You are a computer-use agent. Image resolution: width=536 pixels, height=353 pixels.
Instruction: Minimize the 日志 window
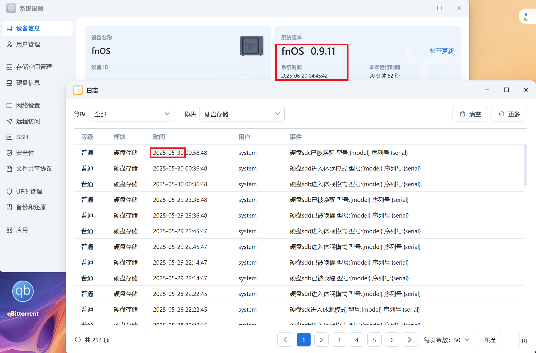point(487,90)
